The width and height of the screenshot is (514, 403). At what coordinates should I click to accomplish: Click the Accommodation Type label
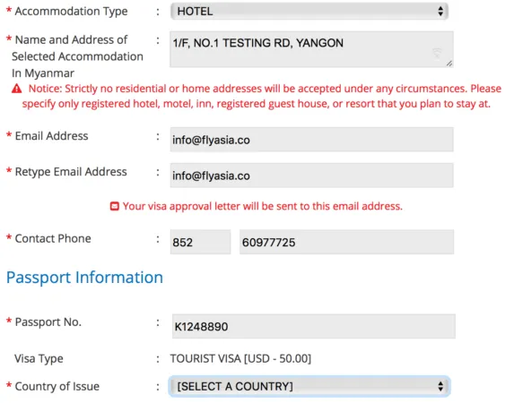71,12
